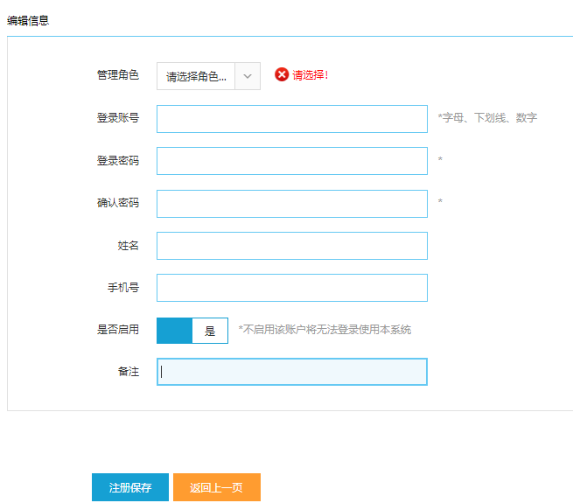Click the chevron arrow of role dropdown
Screen dimensions: 573x503
[x=248, y=76]
